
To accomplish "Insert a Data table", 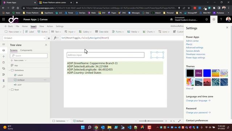I will (102, 32).
